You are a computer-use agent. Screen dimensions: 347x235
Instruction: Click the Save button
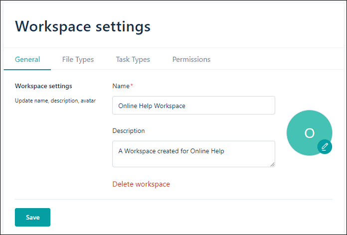32,217
